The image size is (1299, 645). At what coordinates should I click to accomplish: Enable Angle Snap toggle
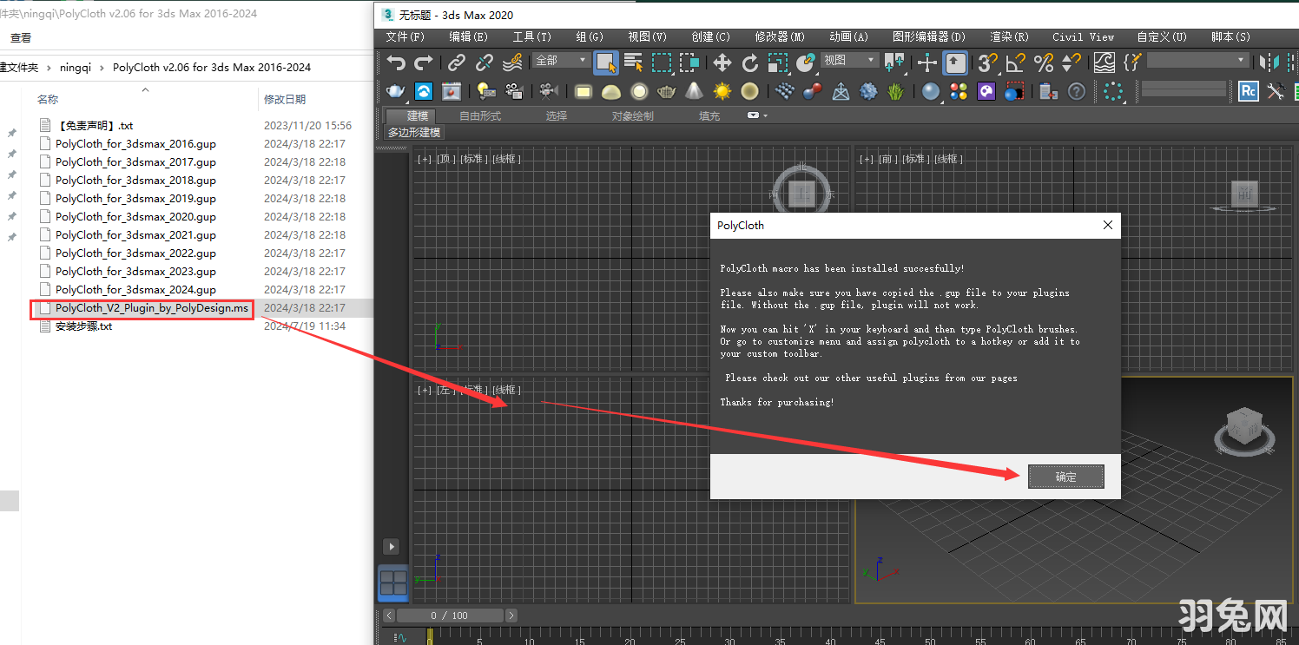(x=1015, y=63)
